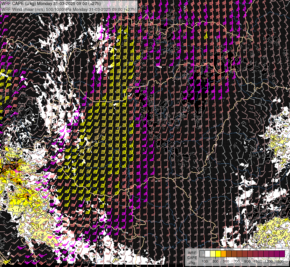Click the WRF CAPE title line
The image size is (290, 267).
coord(51,4)
